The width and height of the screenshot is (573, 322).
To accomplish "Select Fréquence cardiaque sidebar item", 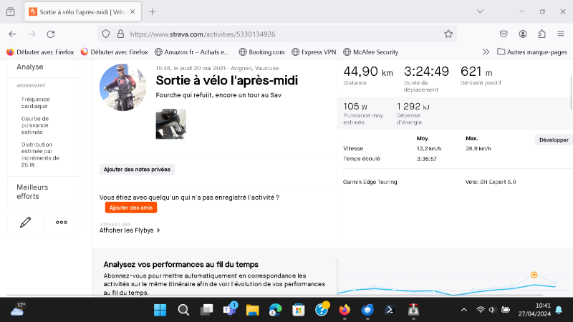I will coord(35,102).
